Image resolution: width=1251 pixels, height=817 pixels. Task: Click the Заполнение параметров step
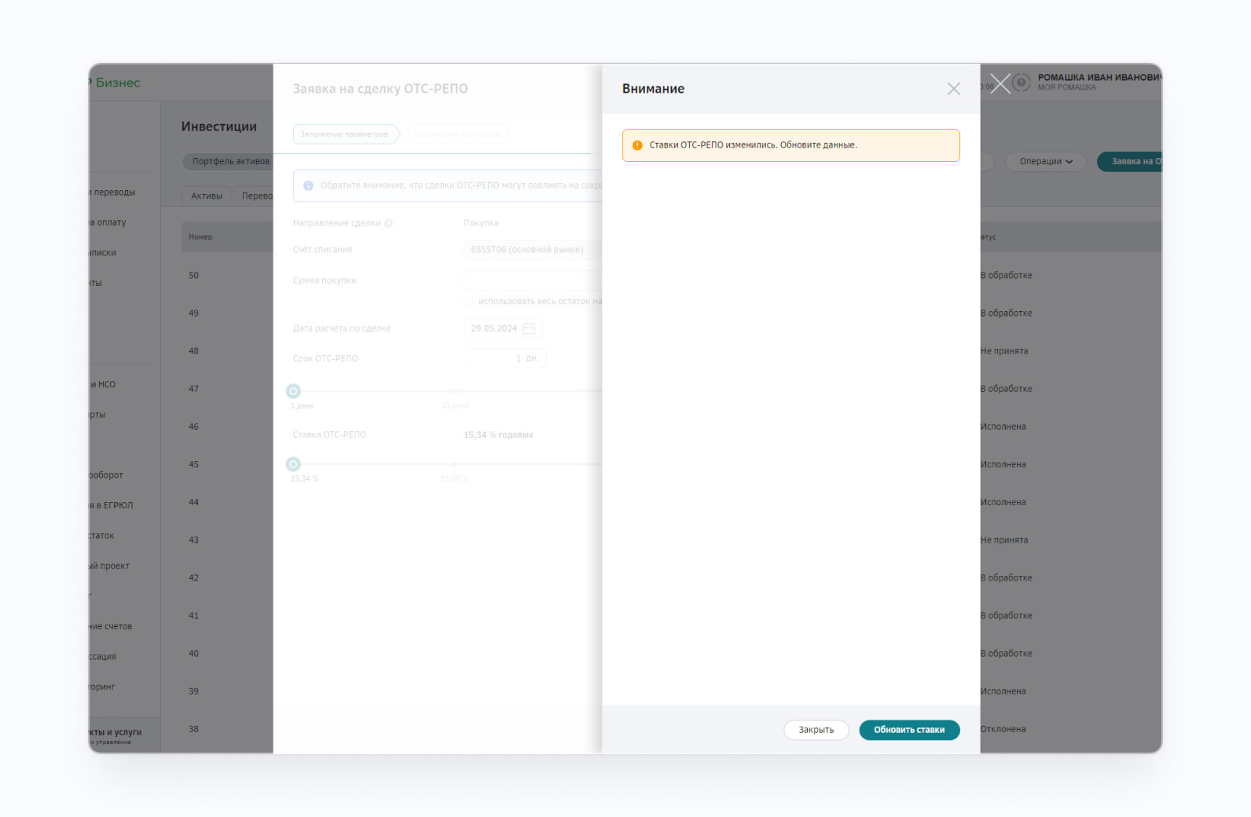345,134
